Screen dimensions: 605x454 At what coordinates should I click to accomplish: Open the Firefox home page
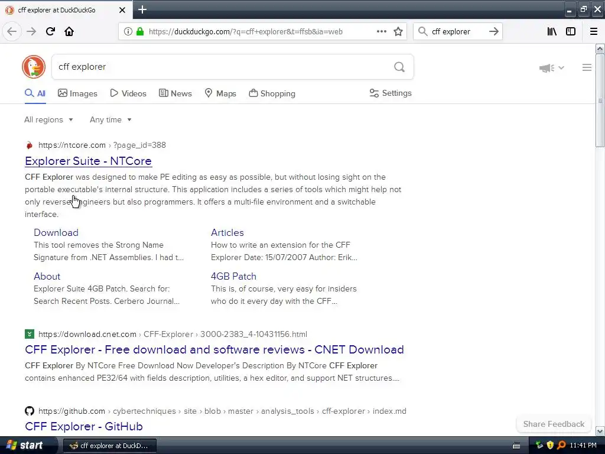[69, 31]
